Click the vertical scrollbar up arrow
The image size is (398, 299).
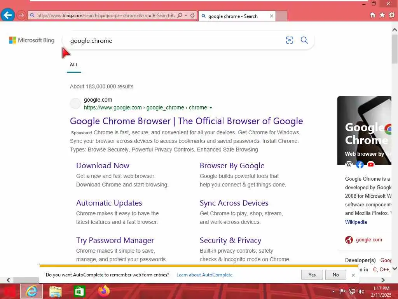(x=395, y=30)
